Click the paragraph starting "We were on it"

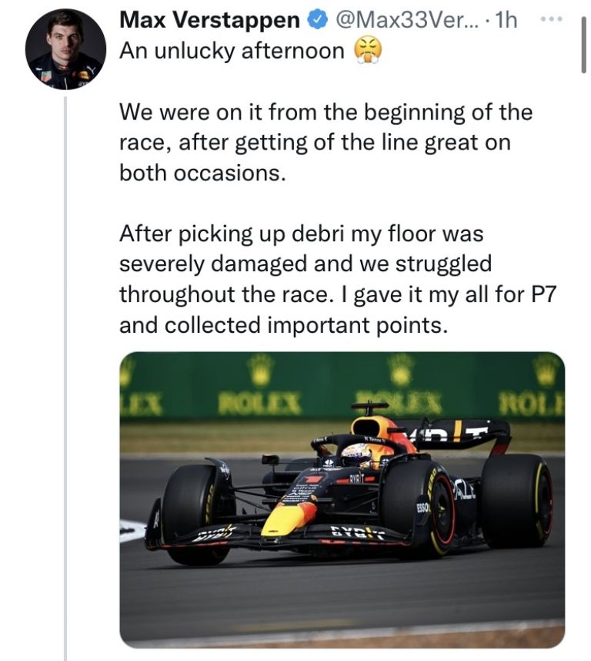point(325,143)
